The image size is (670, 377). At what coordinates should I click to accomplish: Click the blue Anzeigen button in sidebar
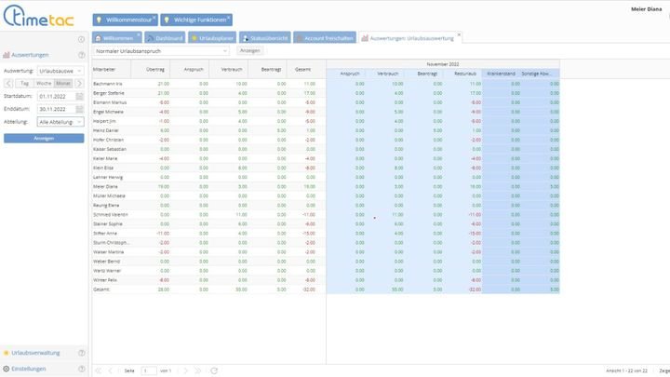(44, 138)
